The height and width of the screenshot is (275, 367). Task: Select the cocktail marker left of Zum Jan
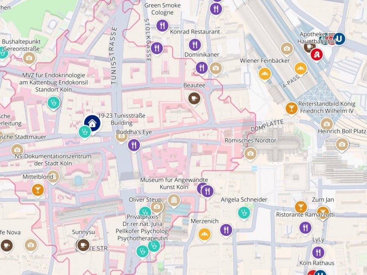pos(301,207)
